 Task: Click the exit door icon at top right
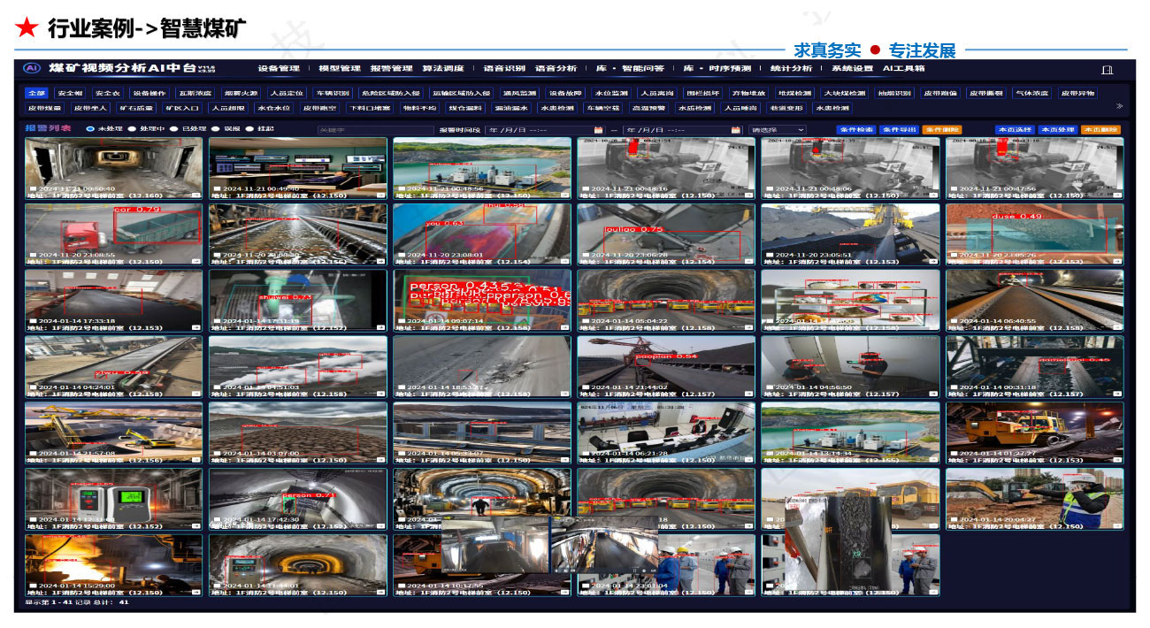pos(1107,69)
